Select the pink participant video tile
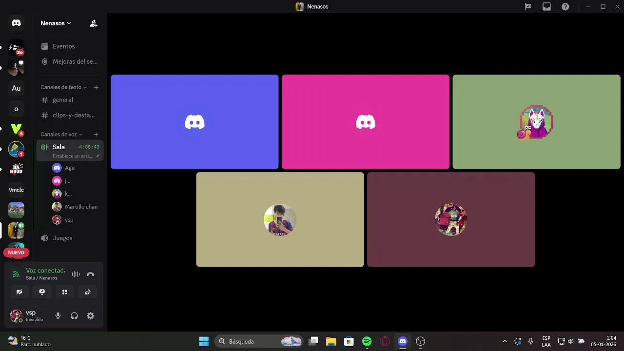The height and width of the screenshot is (351, 624). (x=366, y=122)
